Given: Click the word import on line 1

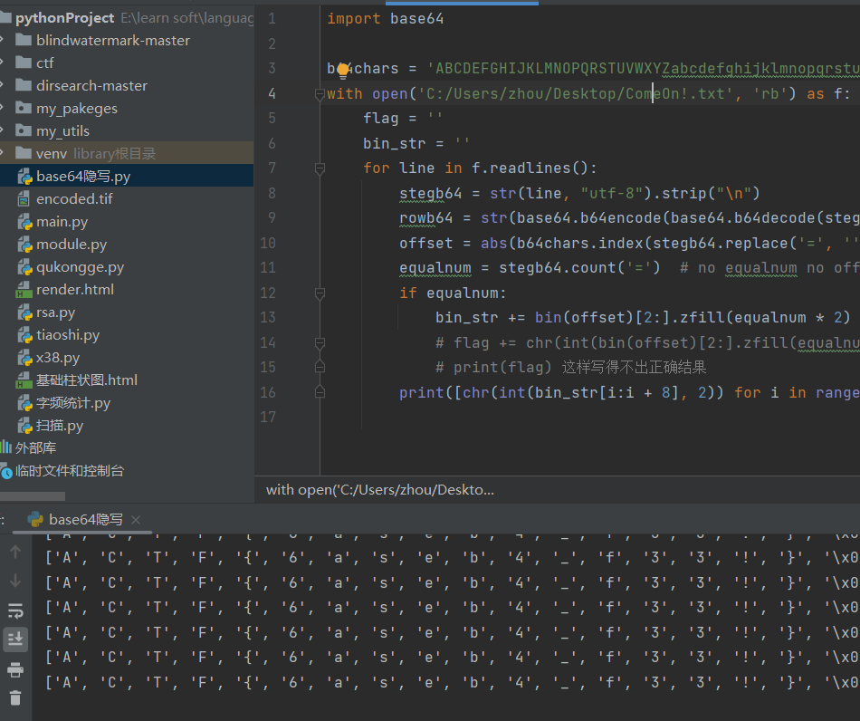Looking at the screenshot, I should (354, 19).
